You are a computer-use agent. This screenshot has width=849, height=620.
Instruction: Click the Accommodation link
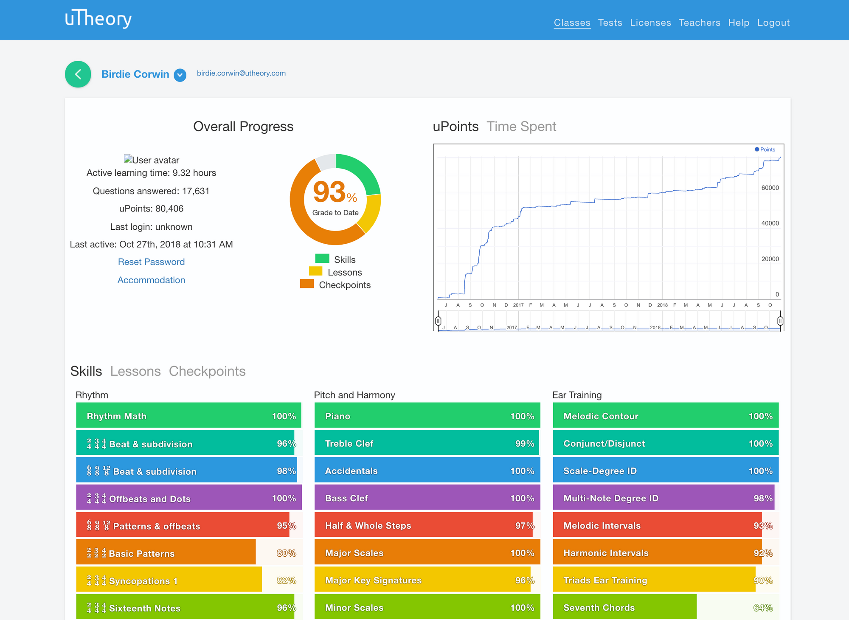pos(151,280)
